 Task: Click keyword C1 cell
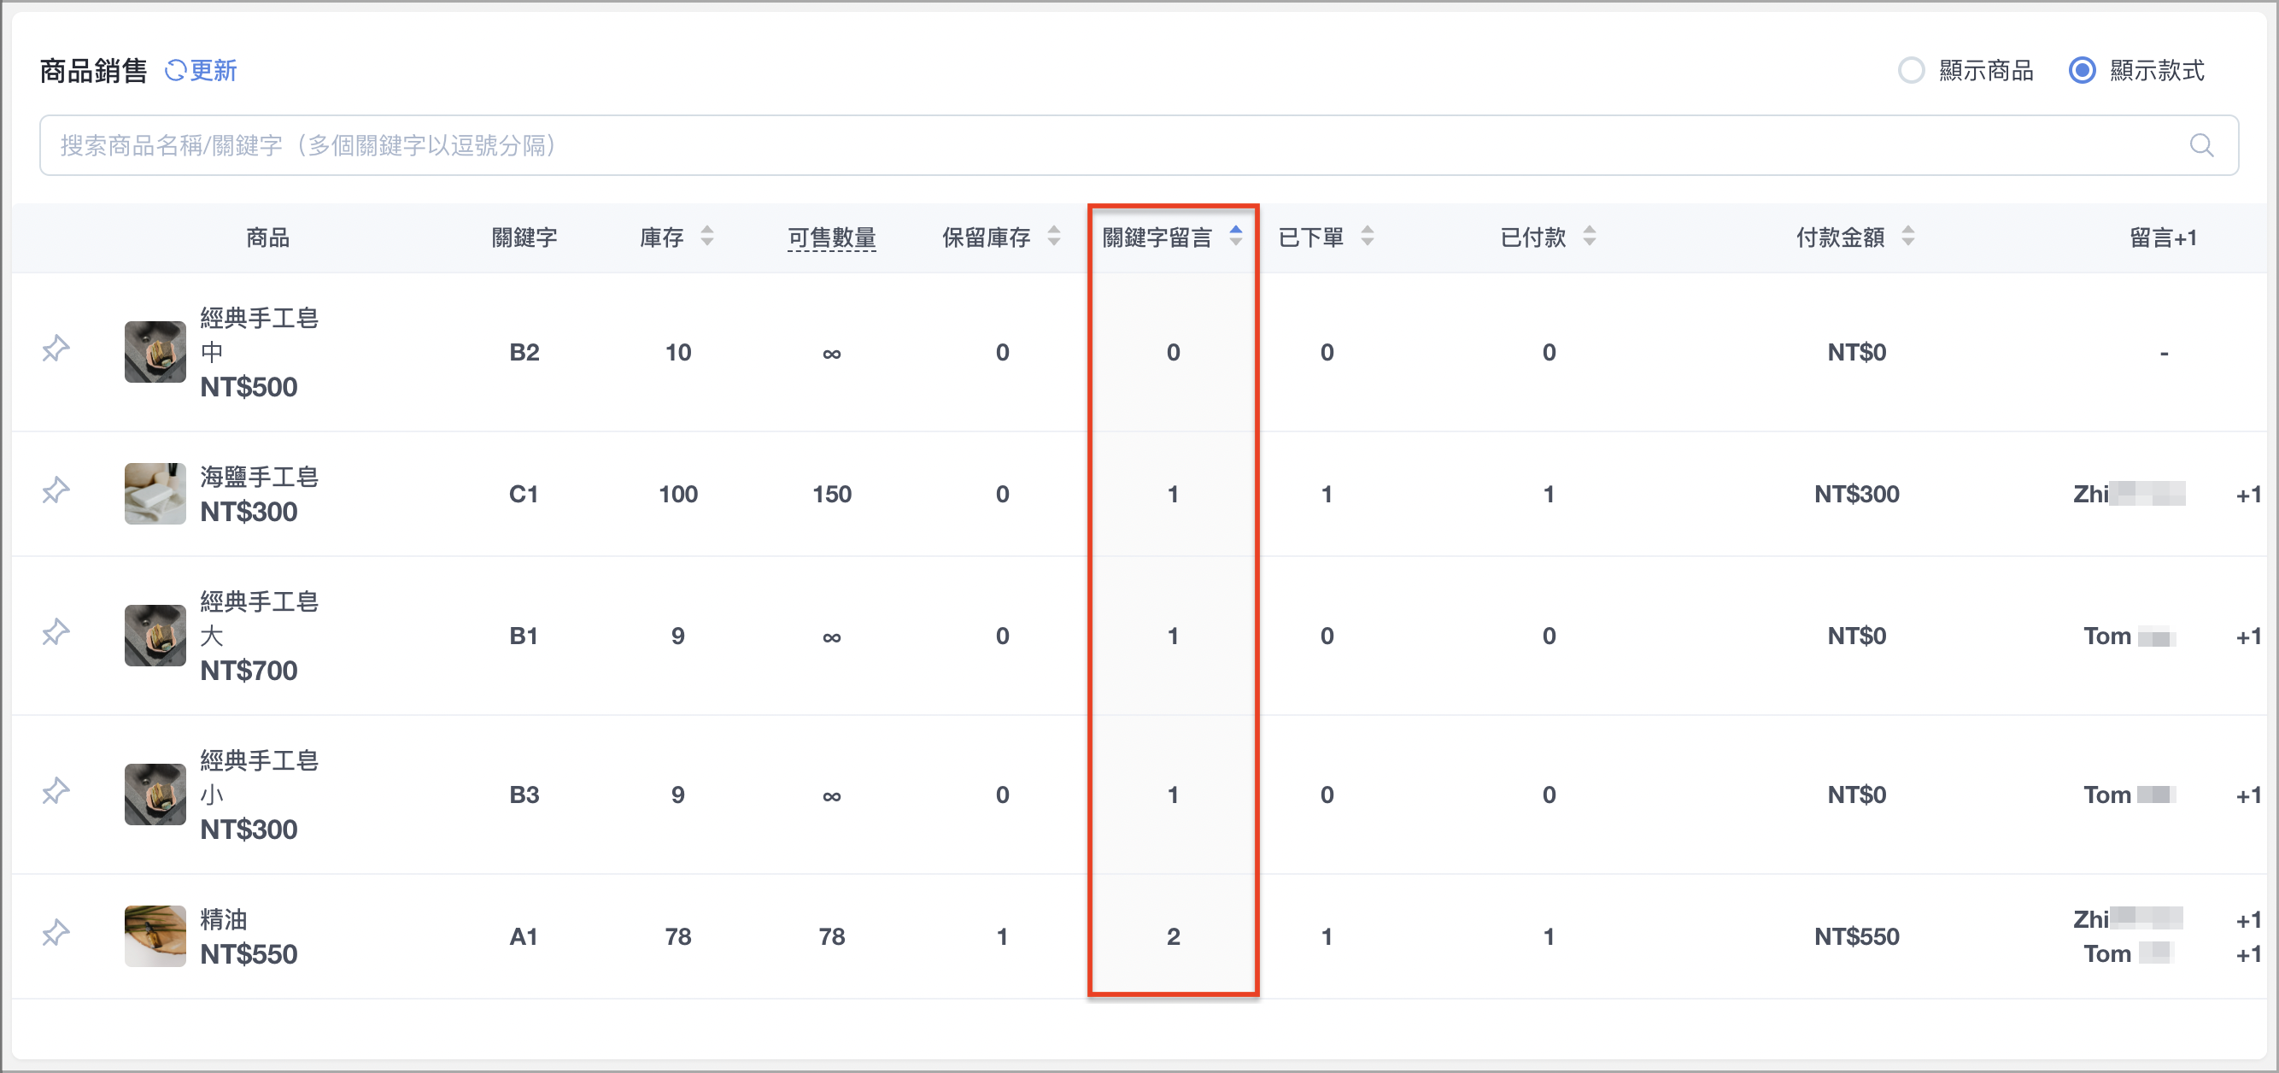tap(524, 494)
